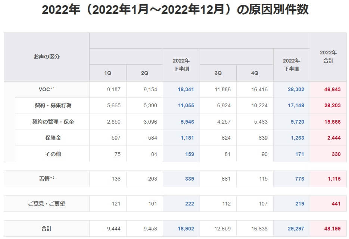This screenshot has width=349, height=239.
Task: Click ご意見・ご要望 first-half value 222
Action: pyautogui.click(x=189, y=204)
